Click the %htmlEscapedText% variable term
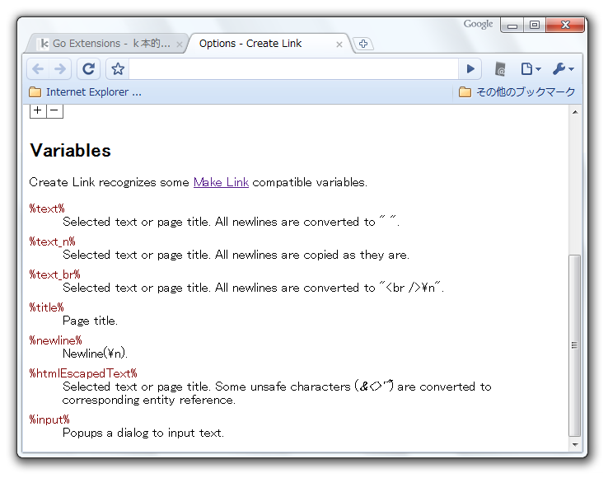608x478 pixels. tap(83, 373)
